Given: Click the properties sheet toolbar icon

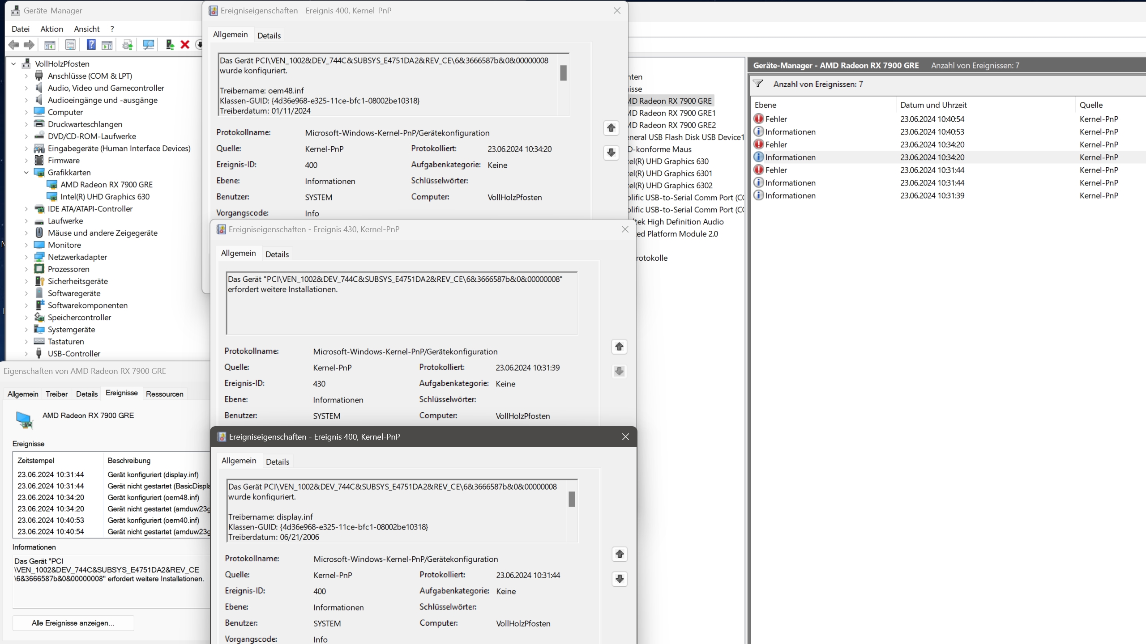Looking at the screenshot, I should (x=70, y=45).
